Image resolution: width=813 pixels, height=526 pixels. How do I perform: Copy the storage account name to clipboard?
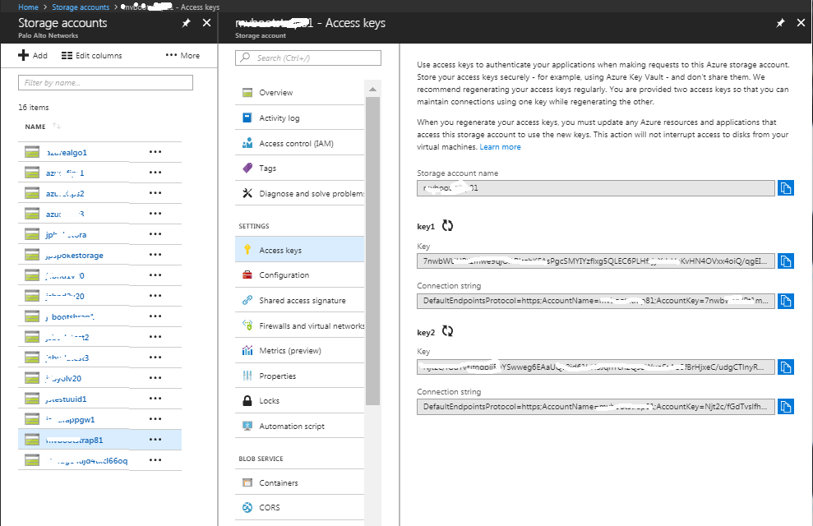point(786,188)
